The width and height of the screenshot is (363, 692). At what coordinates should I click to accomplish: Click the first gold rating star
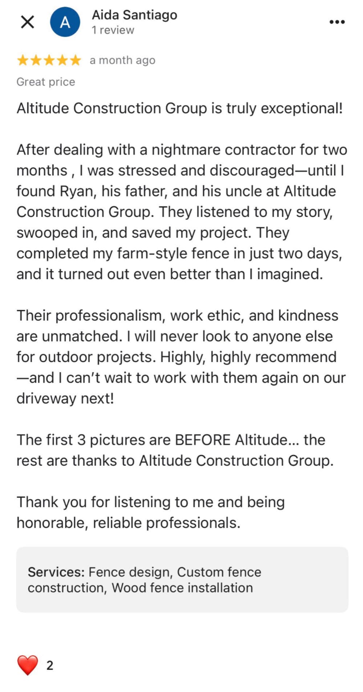tap(23, 60)
